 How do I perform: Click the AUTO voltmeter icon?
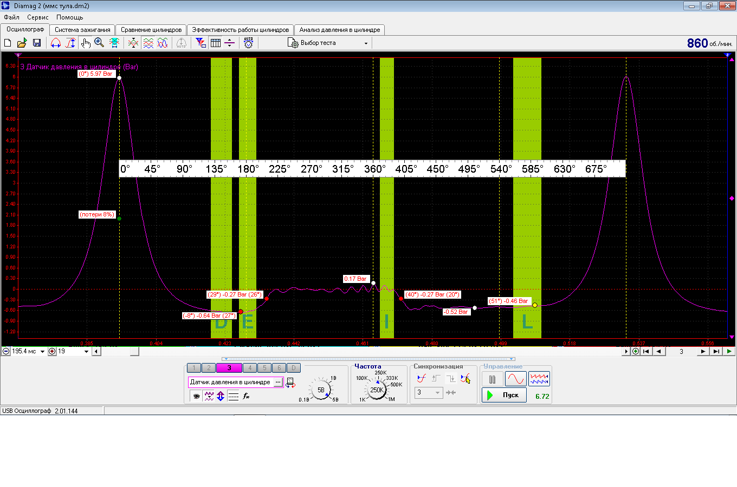(x=248, y=43)
